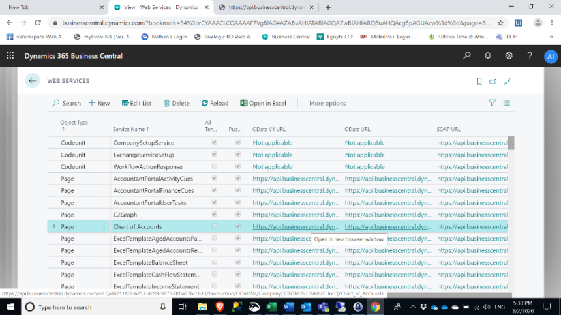Open OData URL for Chart of Accounts

tap(388, 226)
